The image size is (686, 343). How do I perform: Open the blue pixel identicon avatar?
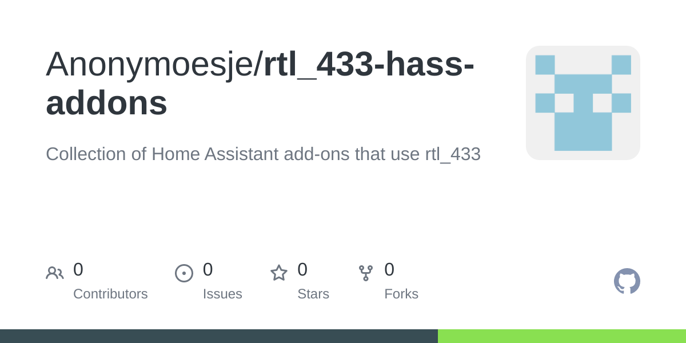pos(583,103)
